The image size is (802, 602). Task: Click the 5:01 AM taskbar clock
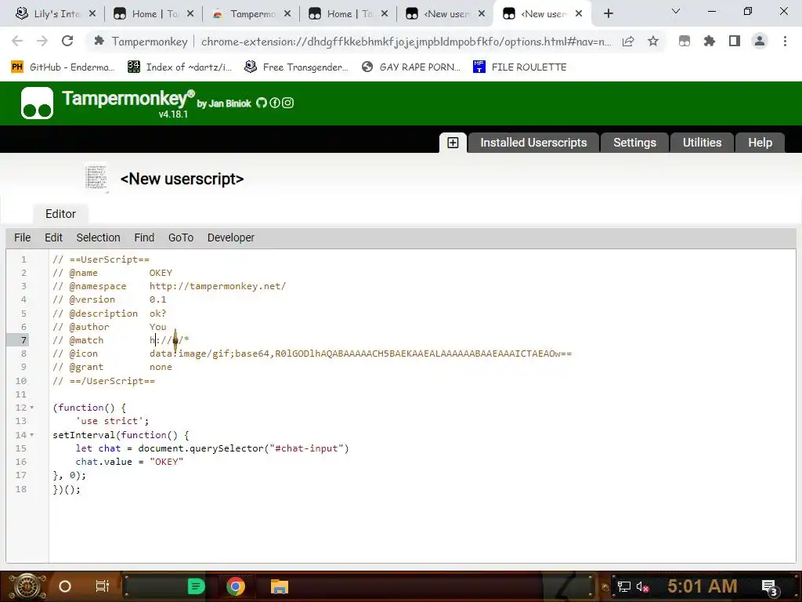click(702, 586)
